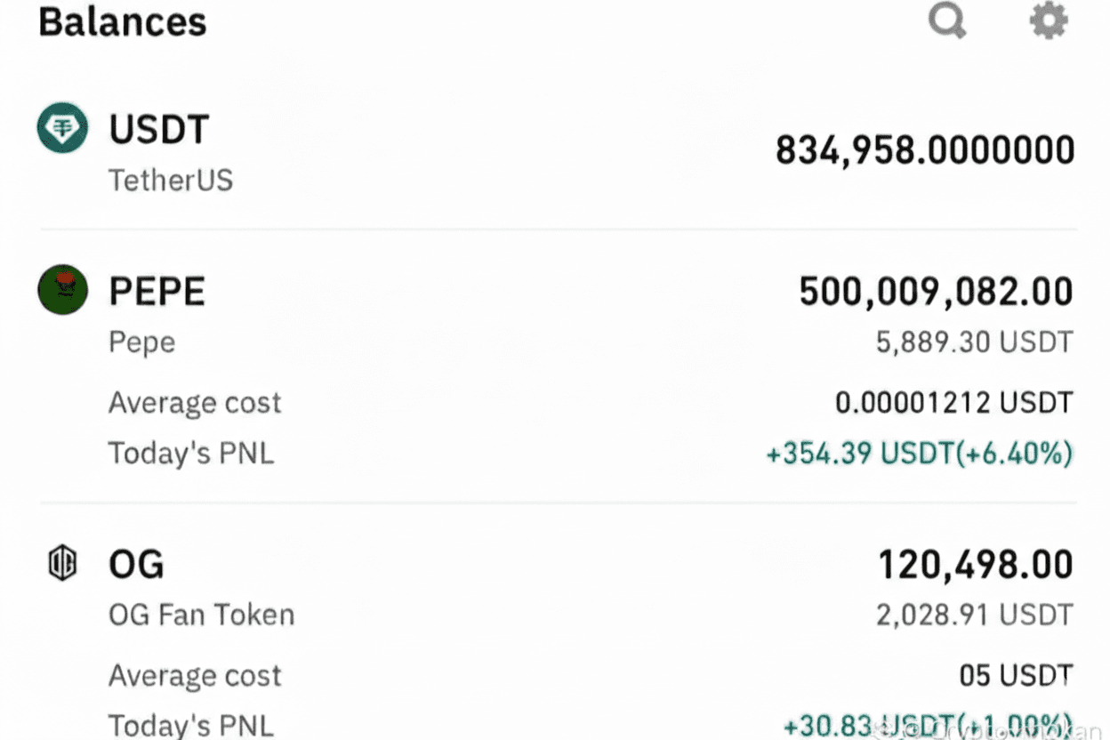The image size is (1110, 740).
Task: Select the USDT asset name
Action: tap(158, 130)
